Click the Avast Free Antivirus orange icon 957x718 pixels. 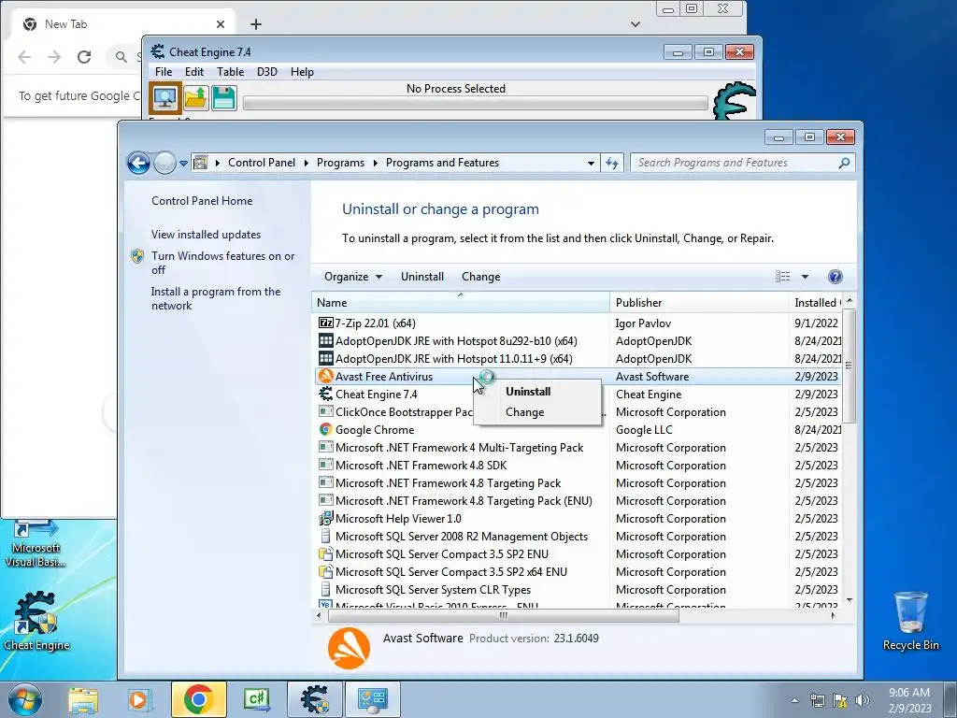pos(326,376)
